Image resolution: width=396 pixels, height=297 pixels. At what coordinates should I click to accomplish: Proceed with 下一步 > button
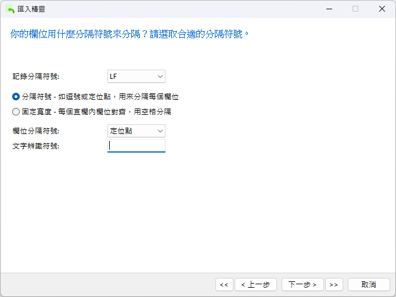303,284
